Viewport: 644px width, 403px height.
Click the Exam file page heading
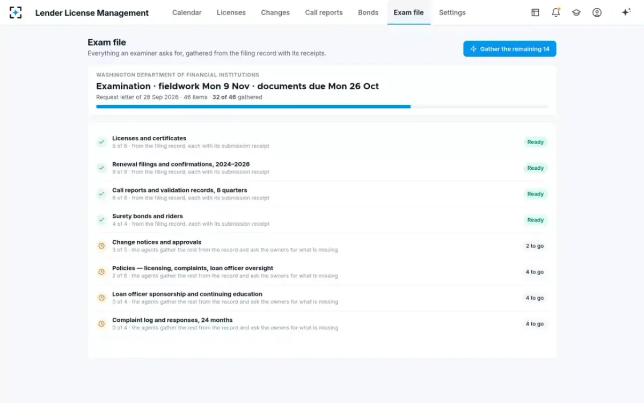pos(107,42)
